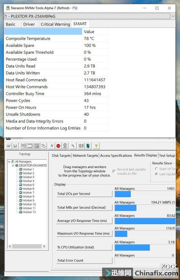Click the CPU Utilization progress bar

click(145, 248)
